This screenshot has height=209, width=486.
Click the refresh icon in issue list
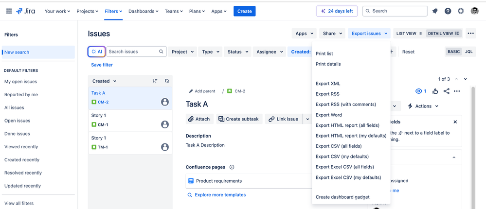point(167,81)
